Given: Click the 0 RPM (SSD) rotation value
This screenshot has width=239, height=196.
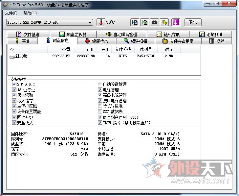Looking at the screenshot, I should pyautogui.click(x=167, y=154).
